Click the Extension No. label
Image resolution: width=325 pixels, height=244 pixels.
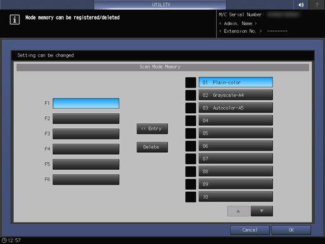(x=240, y=31)
